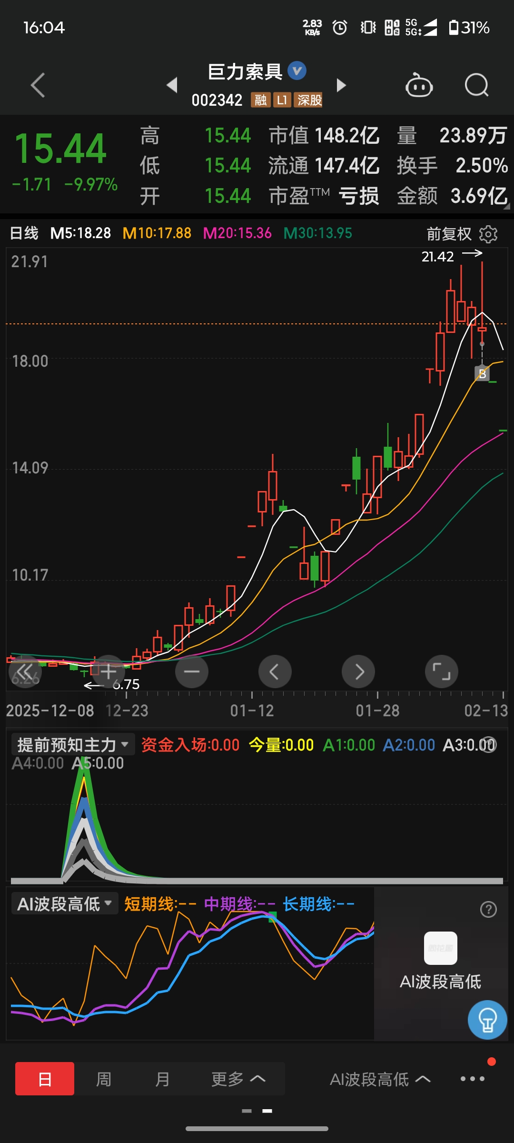Tap the 中期线 legend label
This screenshot has height=1143, width=514.
240,904
